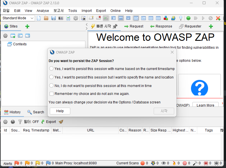Open the 보고서 menu
The image size is (226, 168).
pos(59,10)
